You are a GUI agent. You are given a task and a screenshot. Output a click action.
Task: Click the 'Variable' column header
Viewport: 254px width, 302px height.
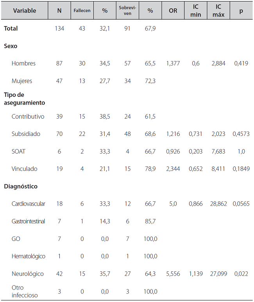coord(24,11)
